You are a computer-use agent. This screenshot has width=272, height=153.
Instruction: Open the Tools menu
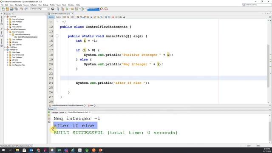[x=64, y=5]
